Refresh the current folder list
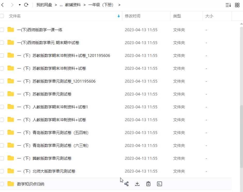The height and width of the screenshot is (192, 243). pos(26,5)
